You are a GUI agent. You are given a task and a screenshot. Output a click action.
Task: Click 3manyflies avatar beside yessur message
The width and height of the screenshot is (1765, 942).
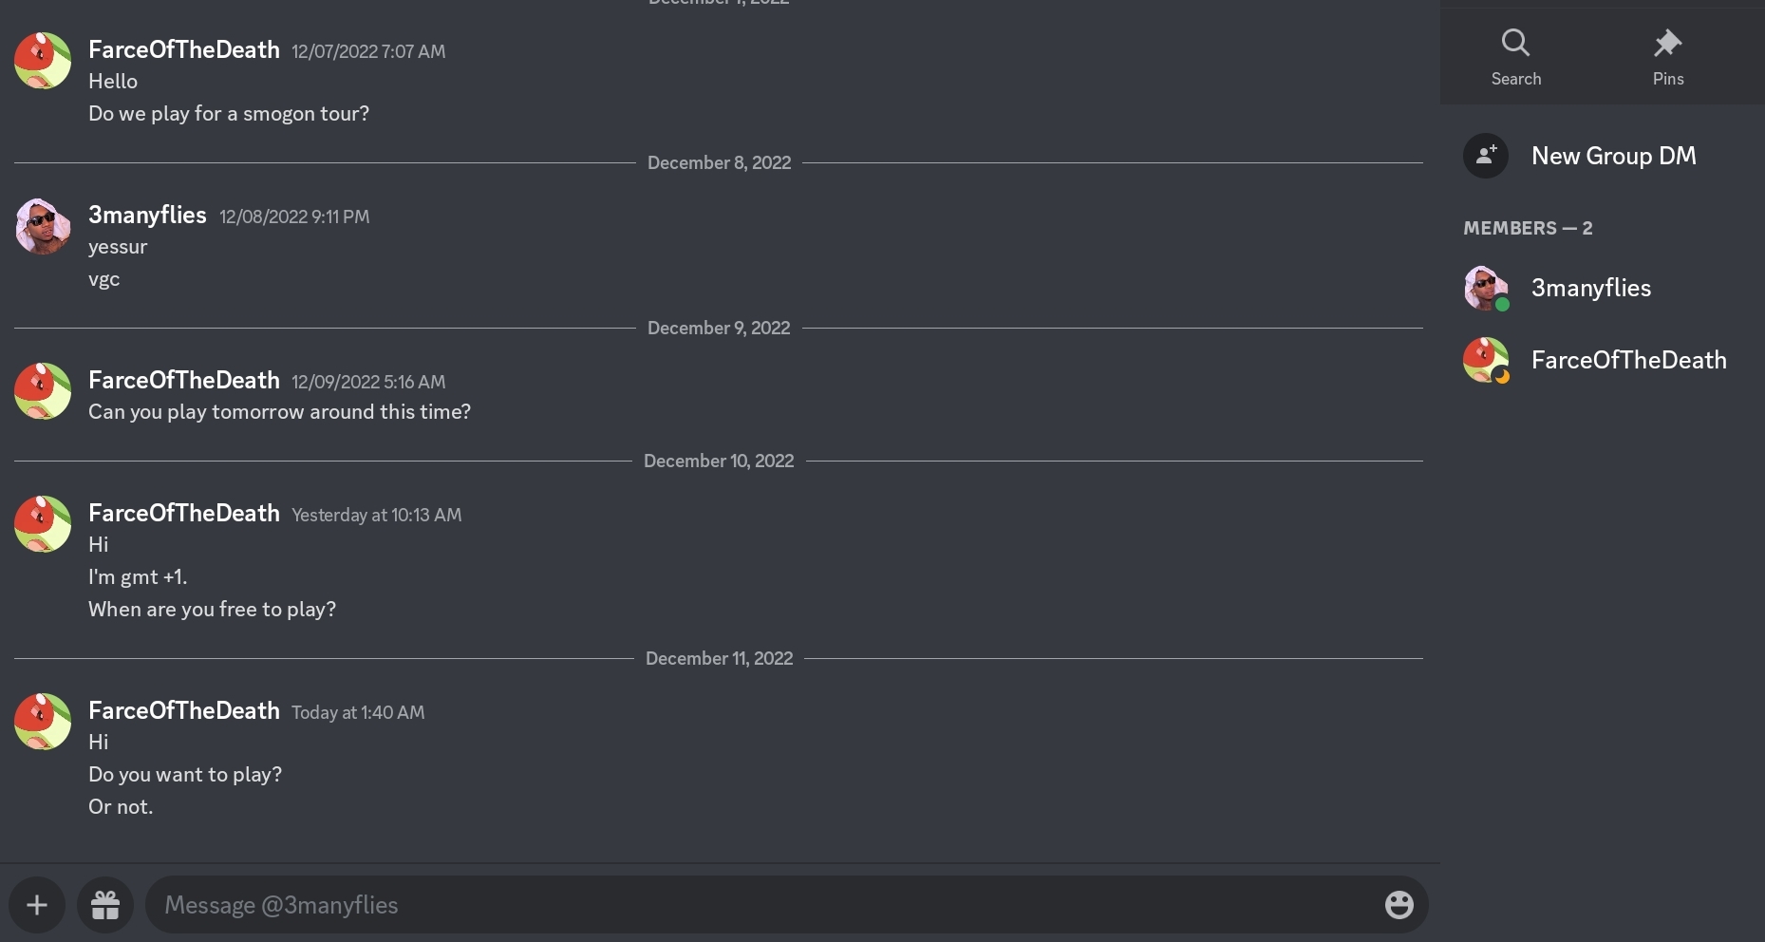(43, 226)
